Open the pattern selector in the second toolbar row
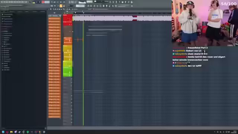 coord(80,6)
